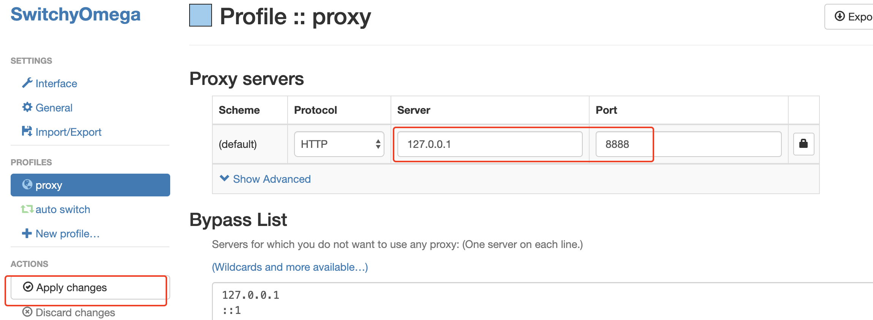
Task: Click the Port number input field
Action: click(688, 144)
